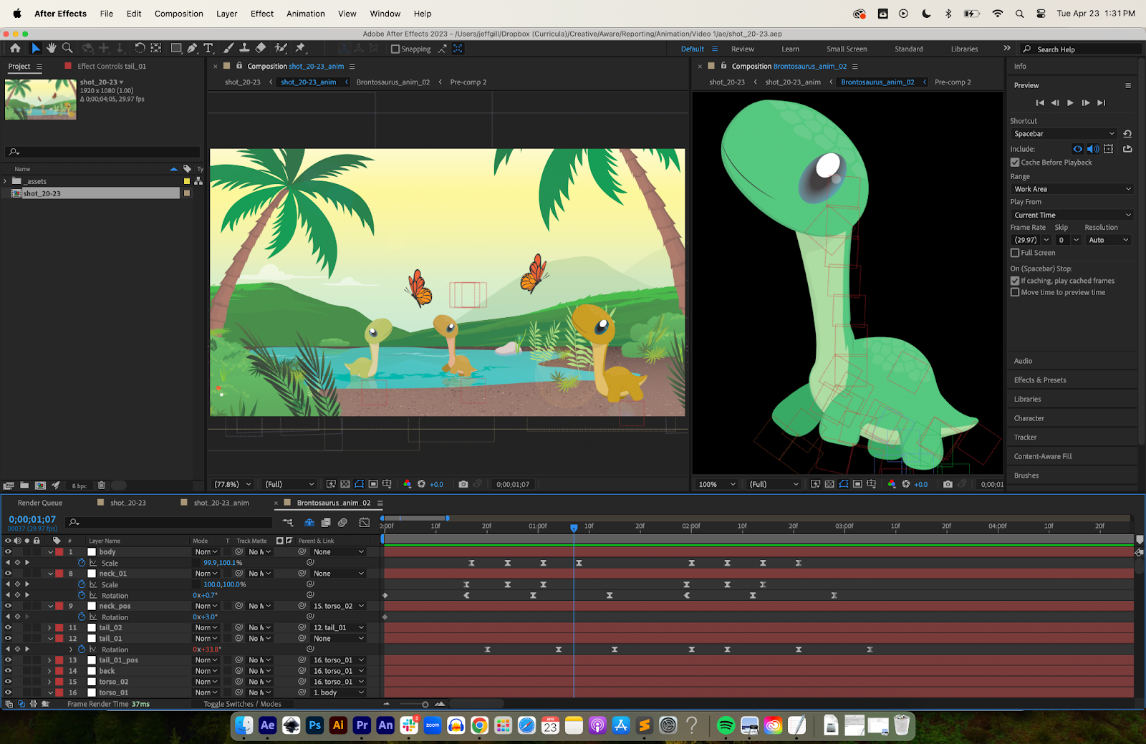This screenshot has height=744, width=1146.
Task: Switch to the Small Screen workspace
Action: tap(847, 49)
